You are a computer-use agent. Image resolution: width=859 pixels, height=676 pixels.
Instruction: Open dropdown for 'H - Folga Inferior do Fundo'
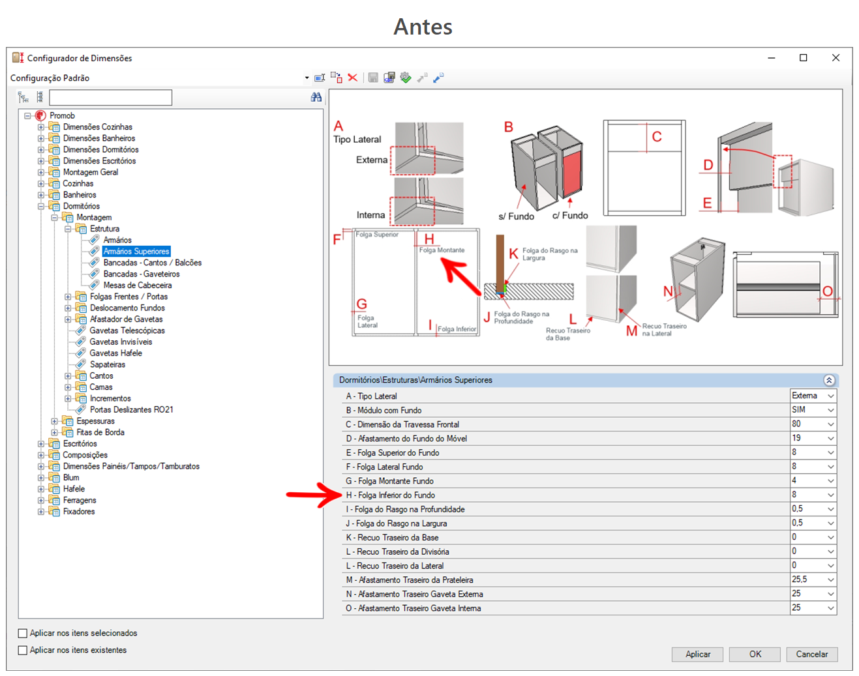[x=830, y=495]
